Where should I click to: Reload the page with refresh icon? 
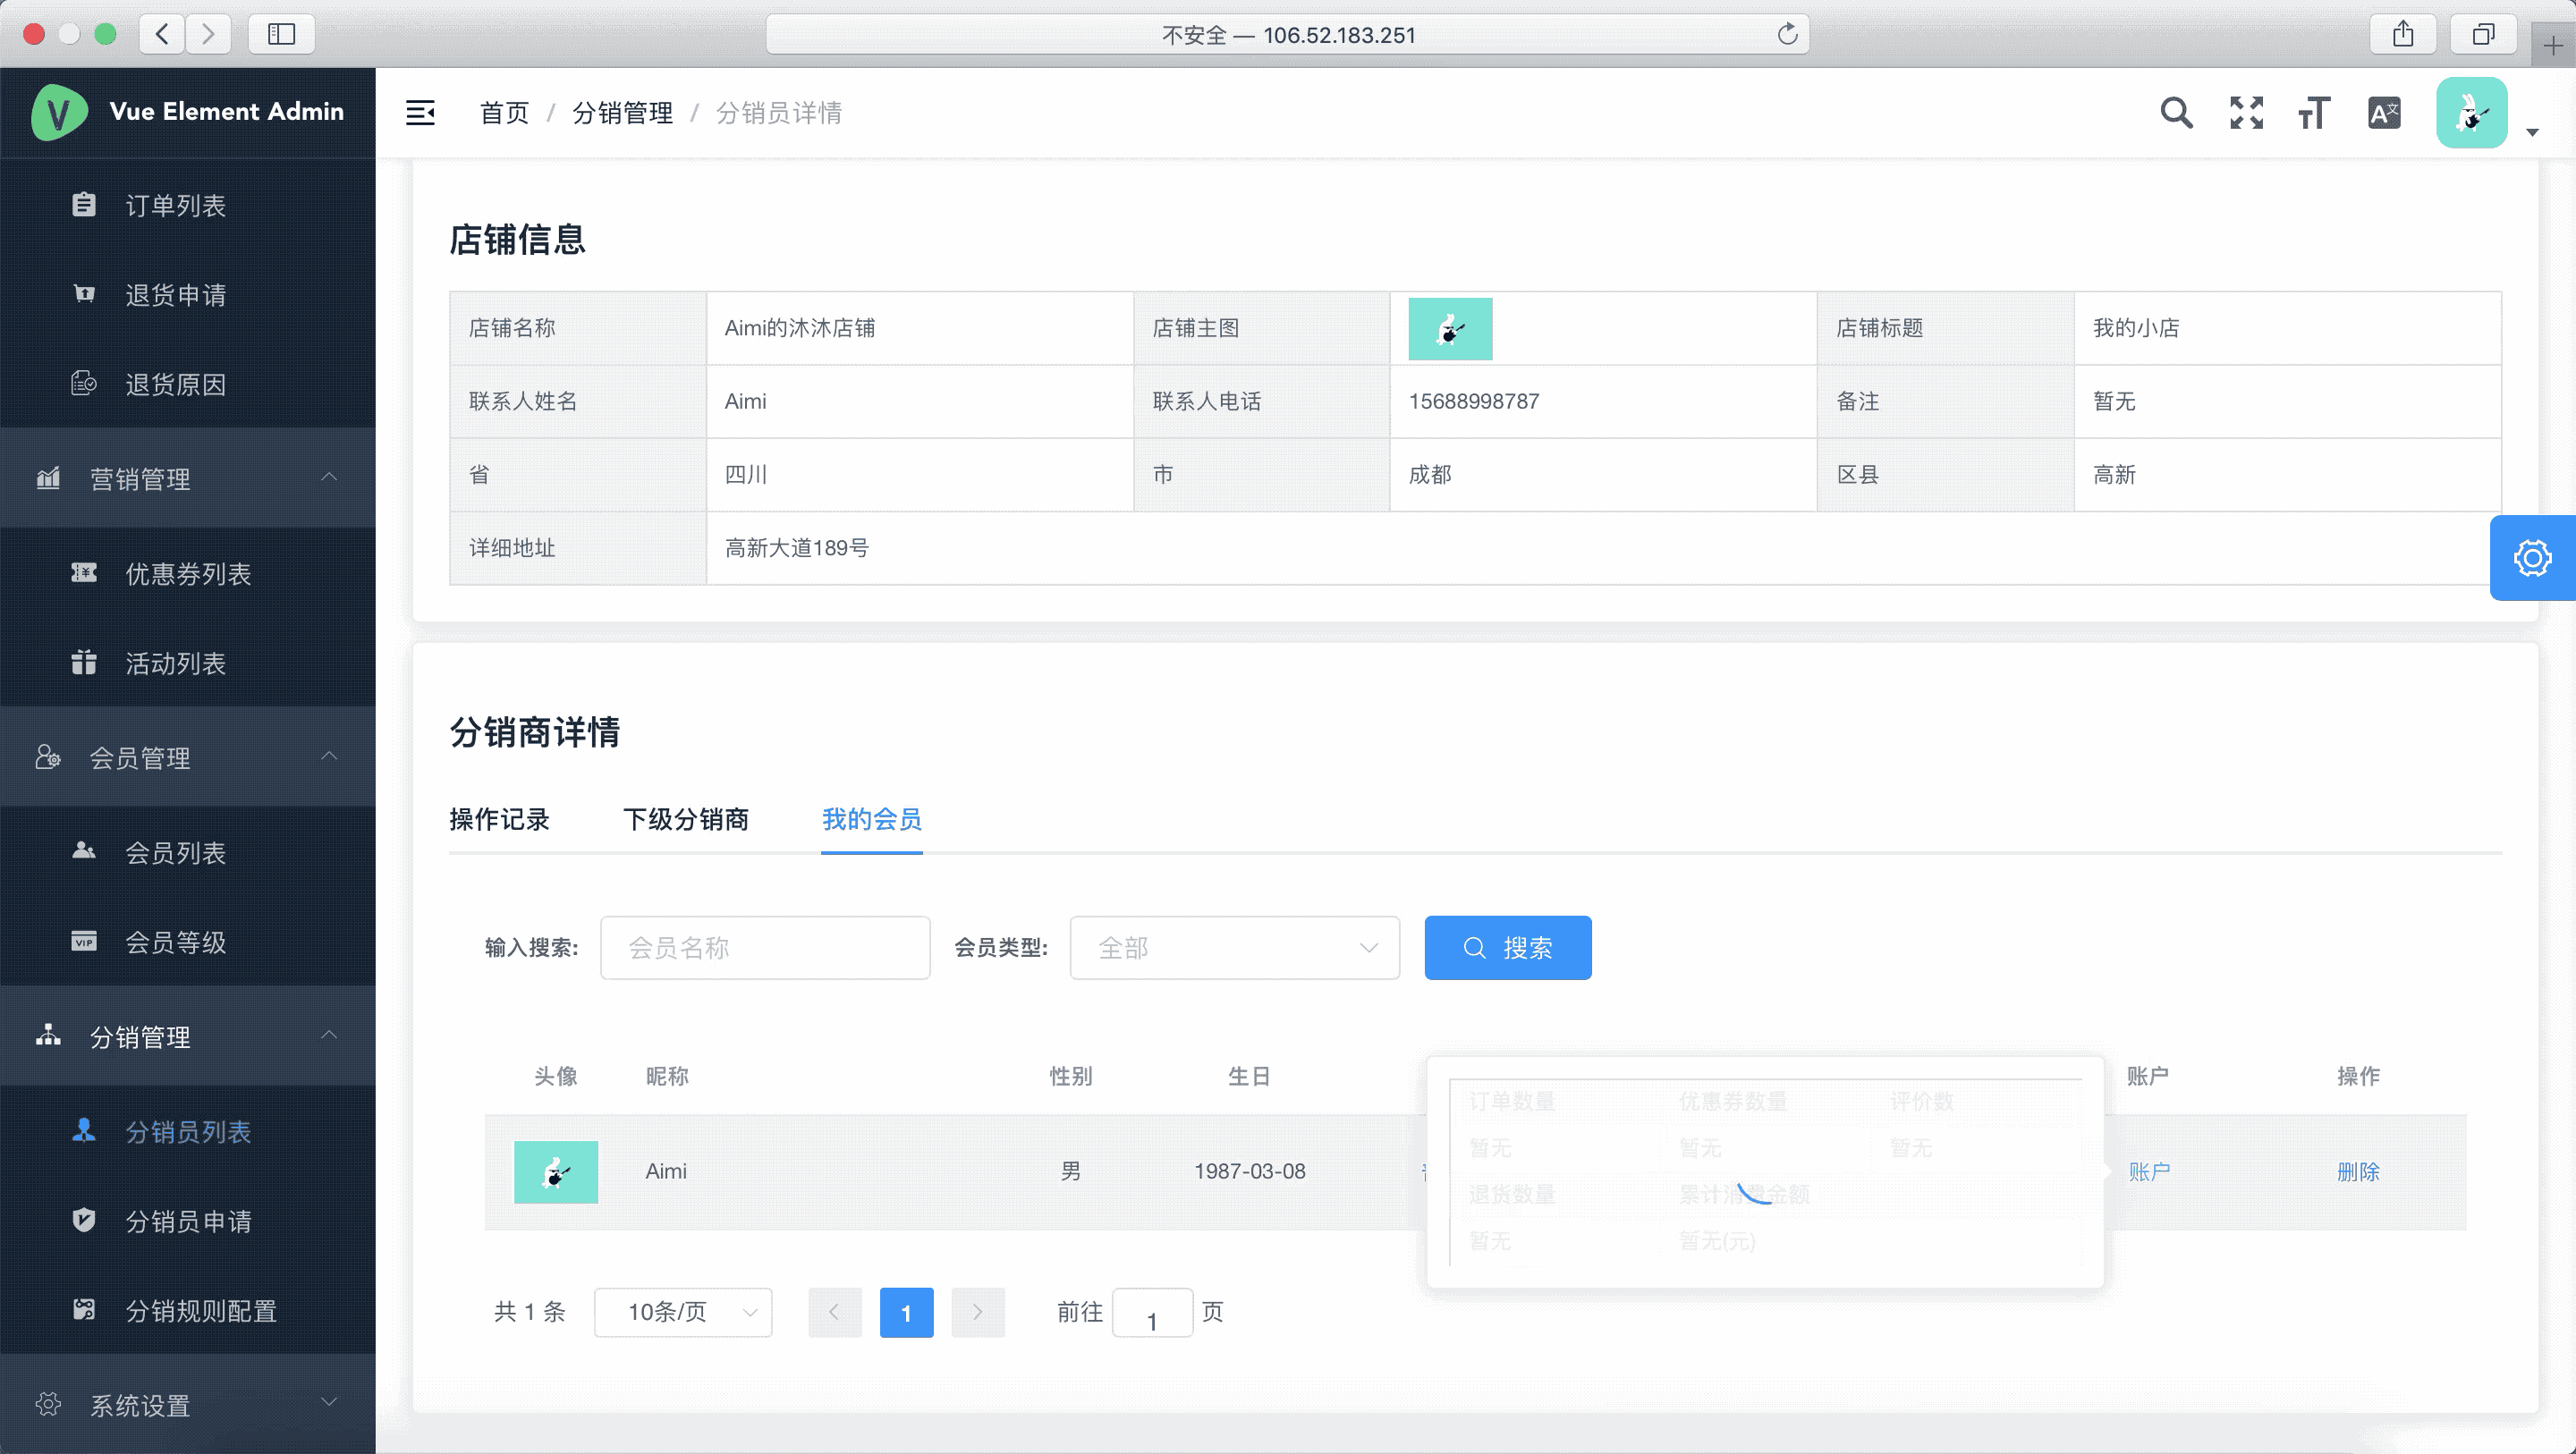pos(1788,35)
